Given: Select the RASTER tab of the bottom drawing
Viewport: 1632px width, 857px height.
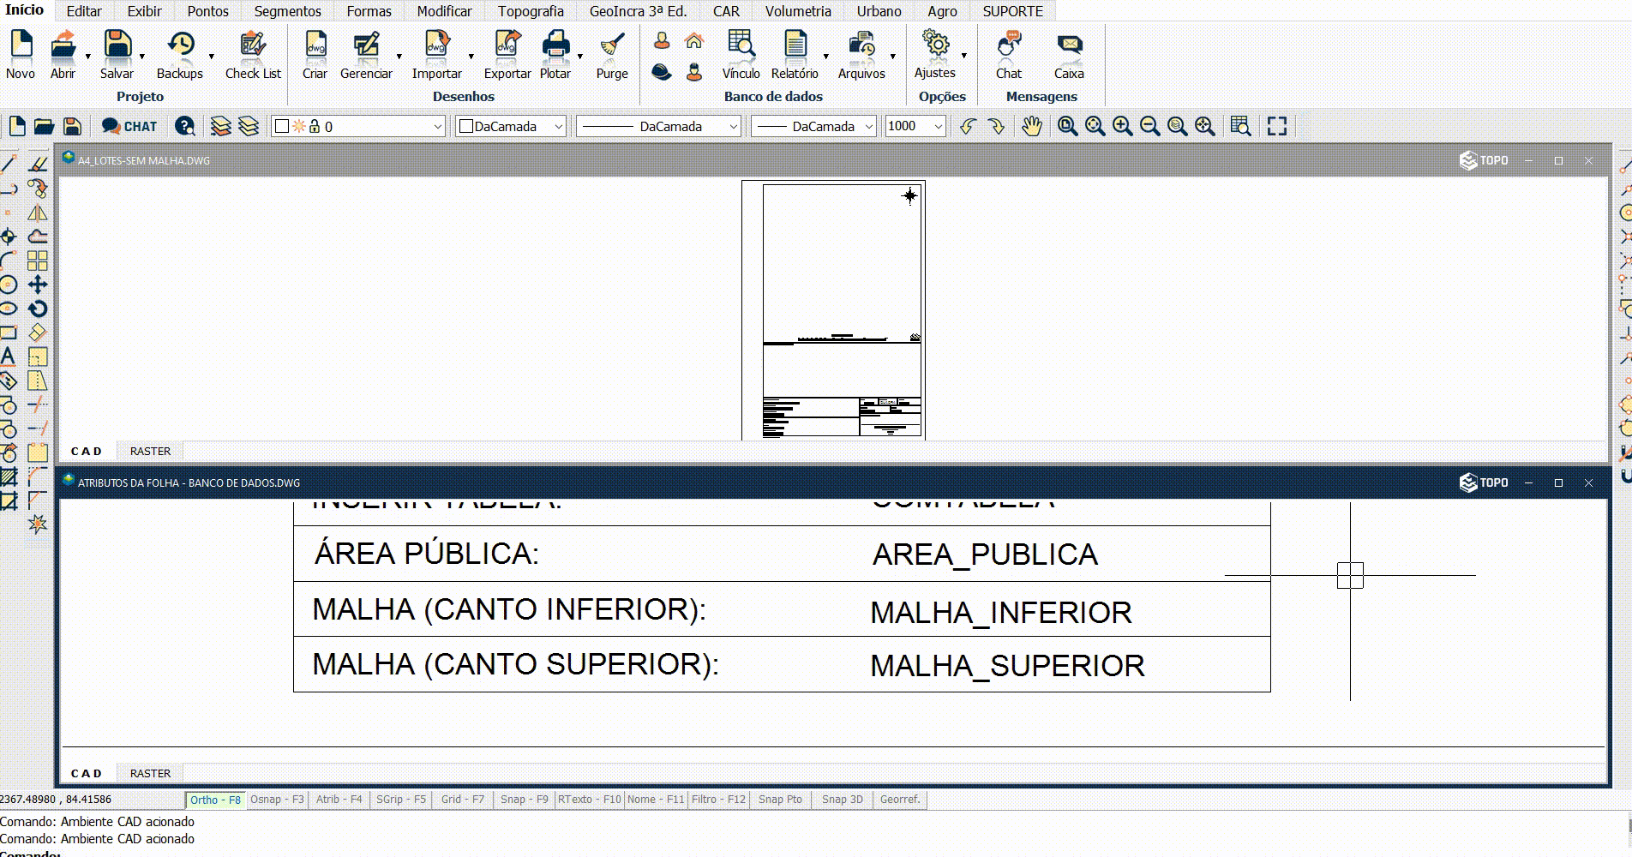Looking at the screenshot, I should [x=150, y=772].
